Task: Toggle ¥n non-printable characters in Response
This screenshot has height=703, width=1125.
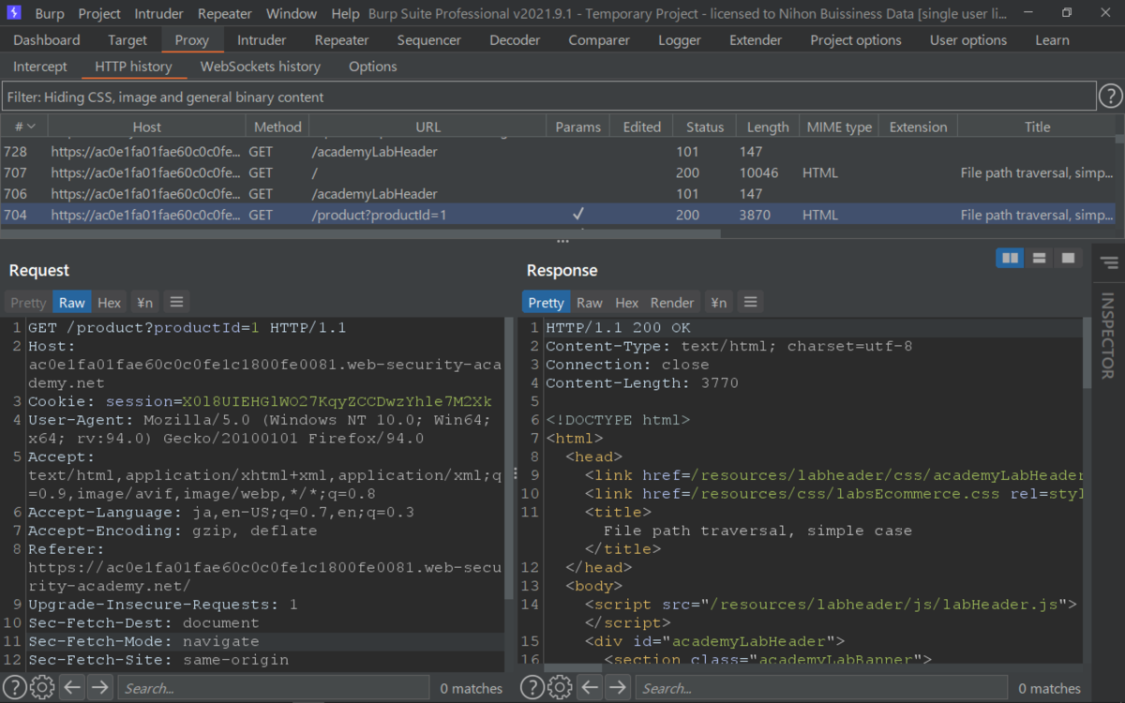Action: [718, 302]
